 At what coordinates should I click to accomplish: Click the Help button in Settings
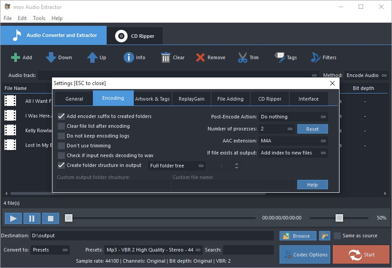click(x=312, y=185)
